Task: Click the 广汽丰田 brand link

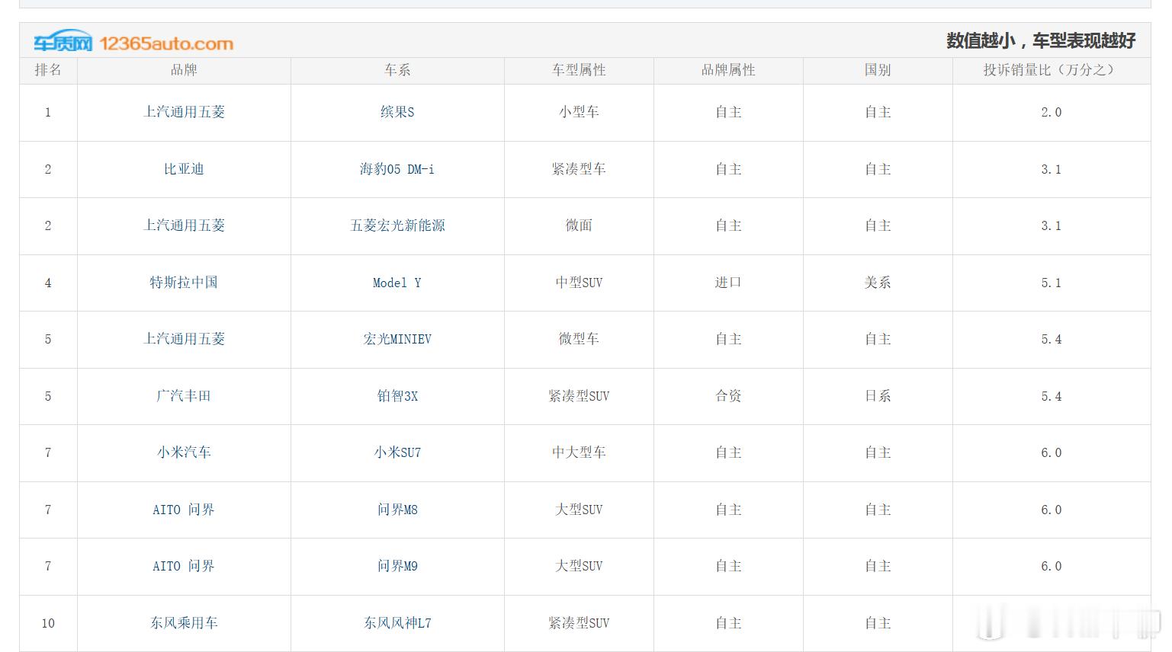Action: point(184,396)
